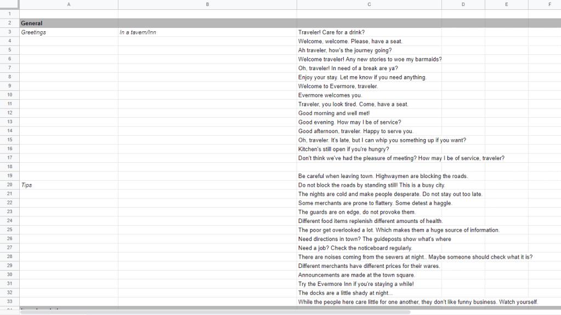Screen dimensions: 561x315
Task: Select column E header
Action: tap(506, 4)
